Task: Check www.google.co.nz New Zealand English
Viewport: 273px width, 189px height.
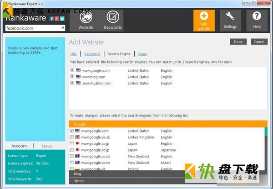Action: click(x=71, y=156)
